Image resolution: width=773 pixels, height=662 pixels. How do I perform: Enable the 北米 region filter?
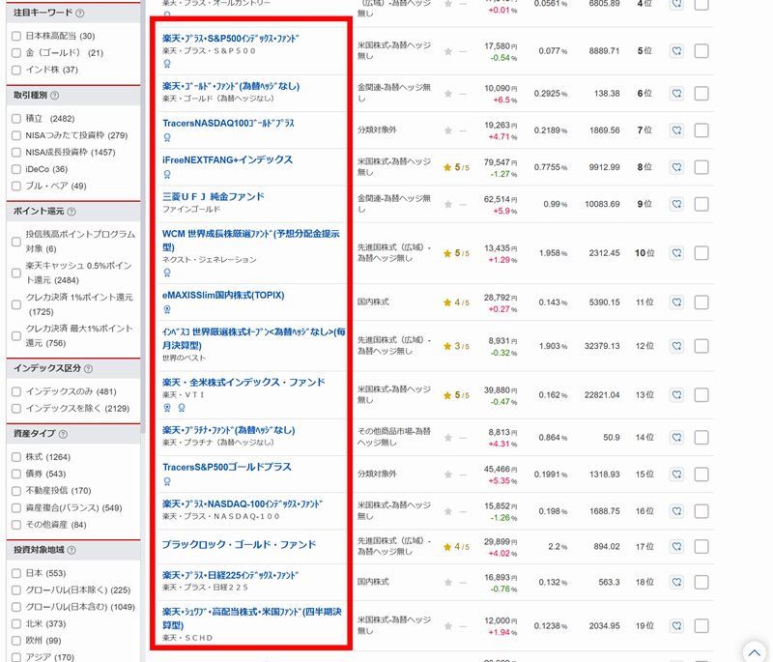[x=14, y=625]
